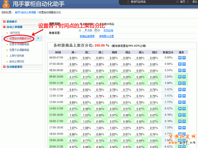Click the 甩手掌柜 logo icon

pos(6,4)
